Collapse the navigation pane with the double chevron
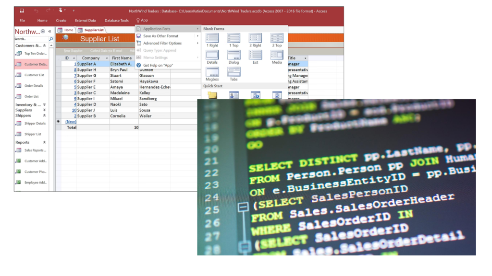The image size is (492, 276). click(49, 31)
